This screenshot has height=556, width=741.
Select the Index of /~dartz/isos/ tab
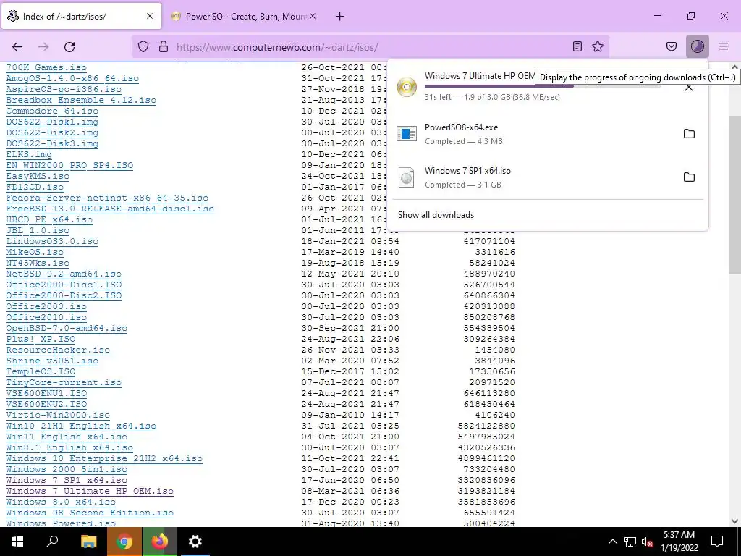tap(80, 16)
